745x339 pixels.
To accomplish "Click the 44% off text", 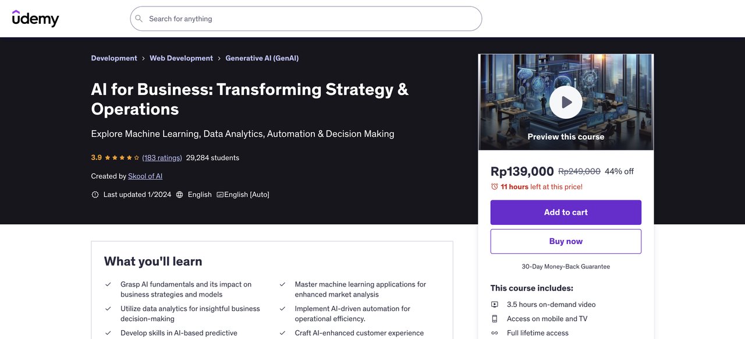I will point(619,171).
